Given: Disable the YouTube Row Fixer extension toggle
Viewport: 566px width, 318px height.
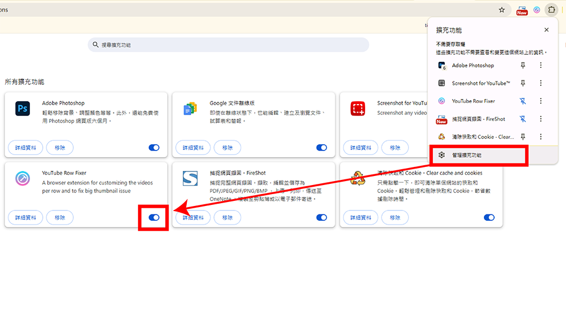Looking at the screenshot, I should 154,218.
